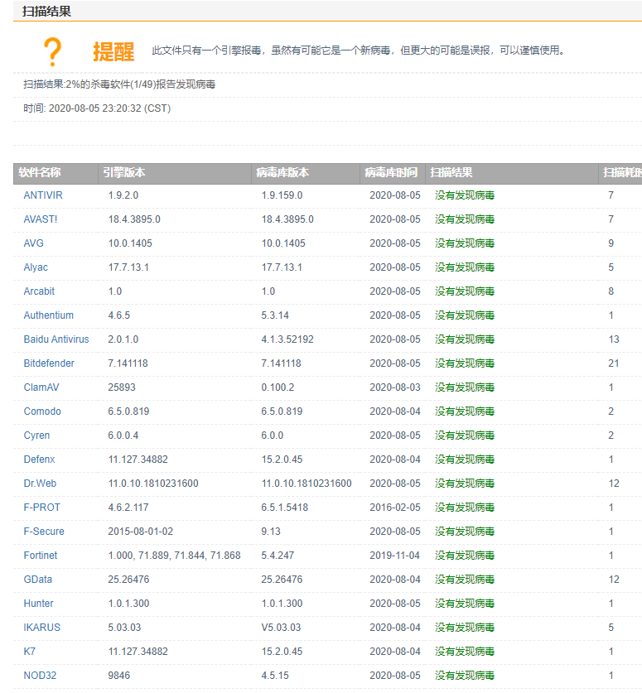The height and width of the screenshot is (693, 642).
Task: Open the Comodo link
Action: coord(42,411)
